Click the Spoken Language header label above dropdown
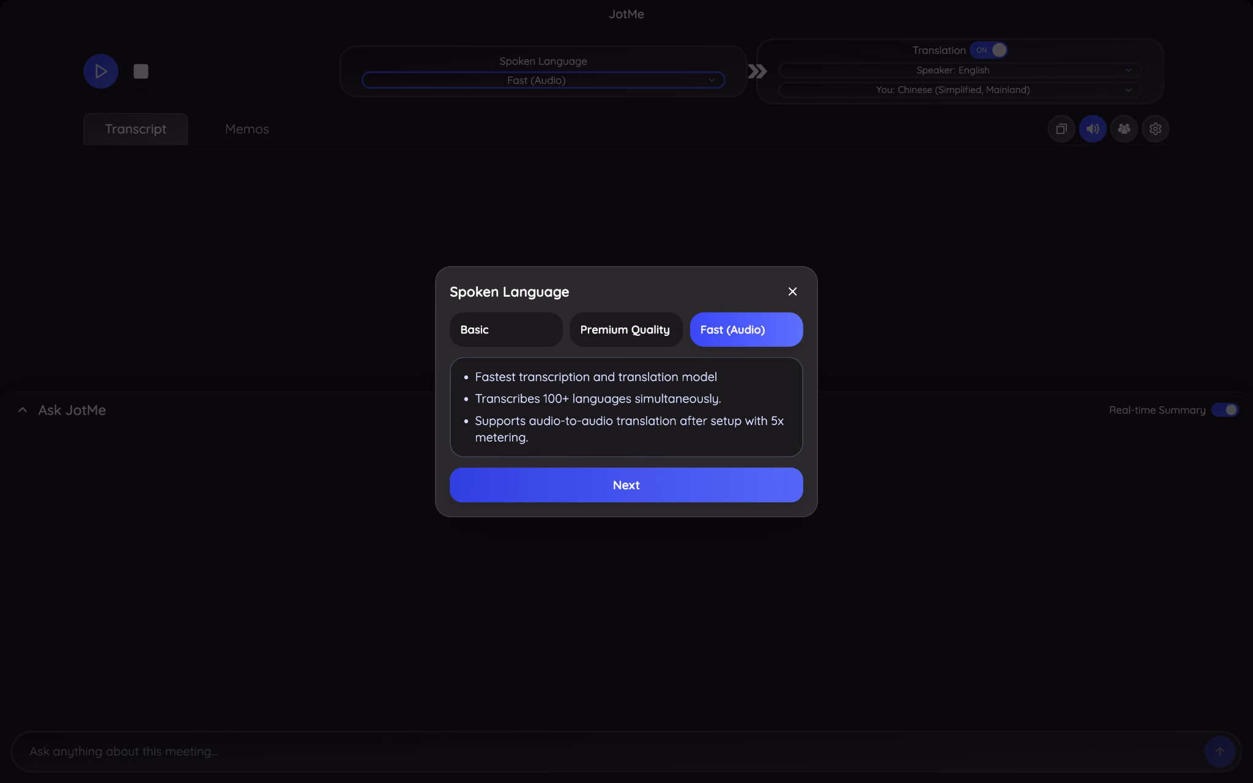Screen dimensions: 1253x783 pyautogui.click(x=543, y=61)
